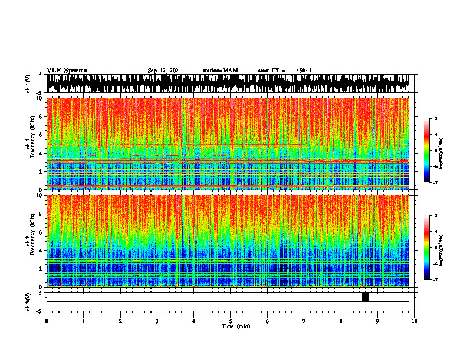This screenshot has width=467, height=360.
Task: Click the 'ch.1(V)' axis label
Action: 28,84
